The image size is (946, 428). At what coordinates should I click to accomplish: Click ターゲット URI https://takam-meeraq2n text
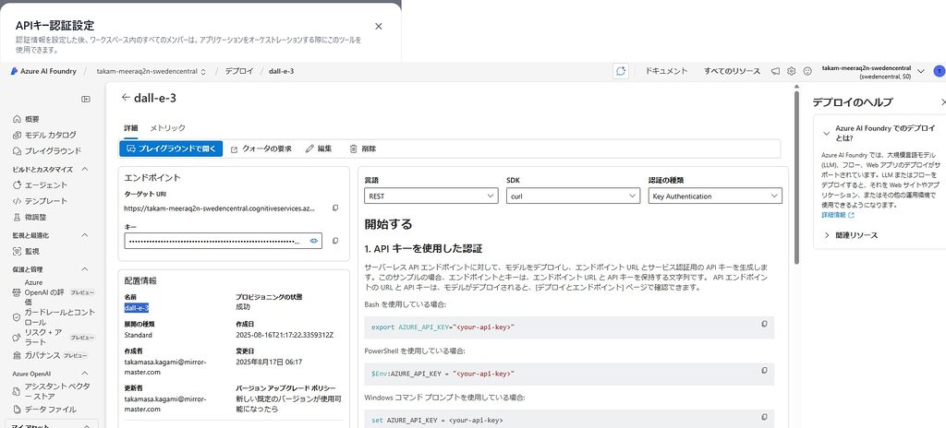tap(220, 208)
